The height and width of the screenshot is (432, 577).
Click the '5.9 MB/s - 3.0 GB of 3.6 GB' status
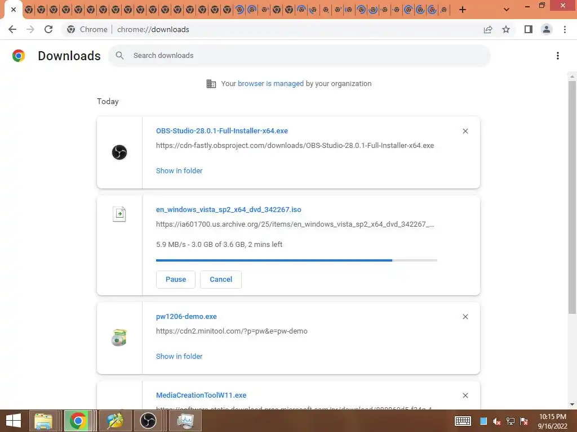[x=219, y=245]
